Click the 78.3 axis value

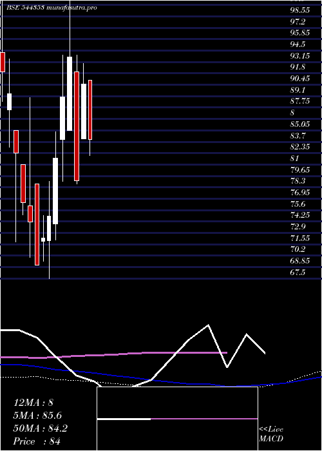pos(298,181)
